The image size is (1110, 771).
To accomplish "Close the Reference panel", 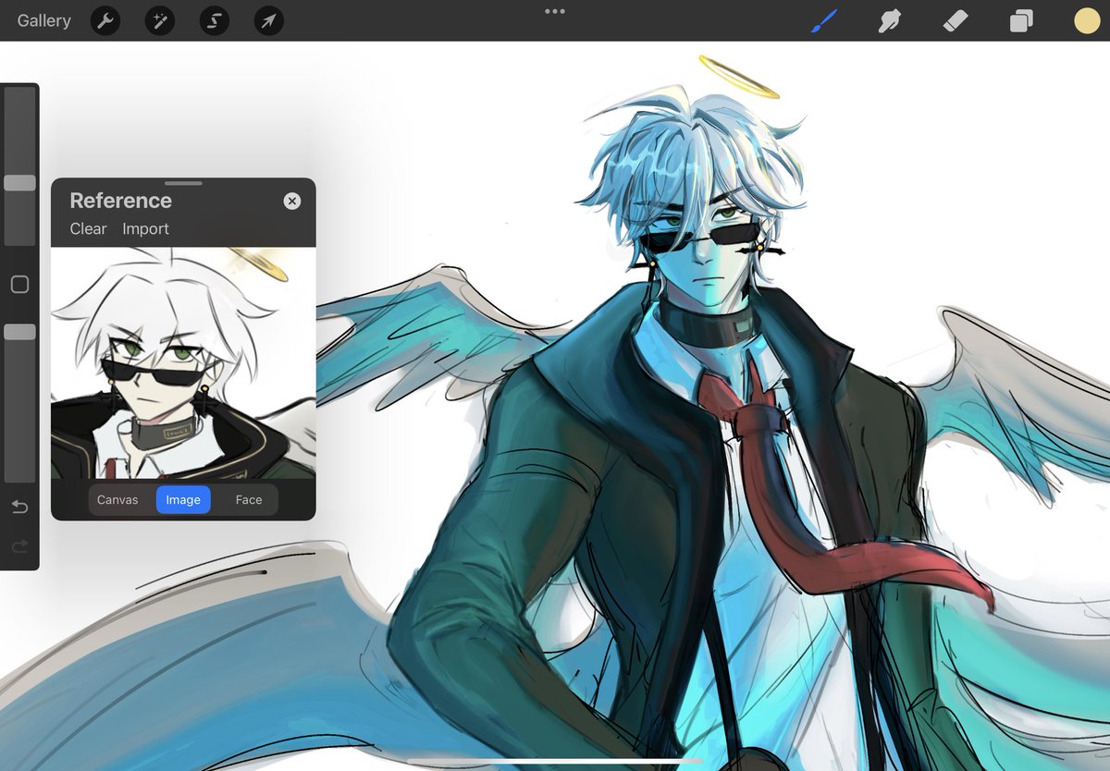I will click(x=291, y=201).
